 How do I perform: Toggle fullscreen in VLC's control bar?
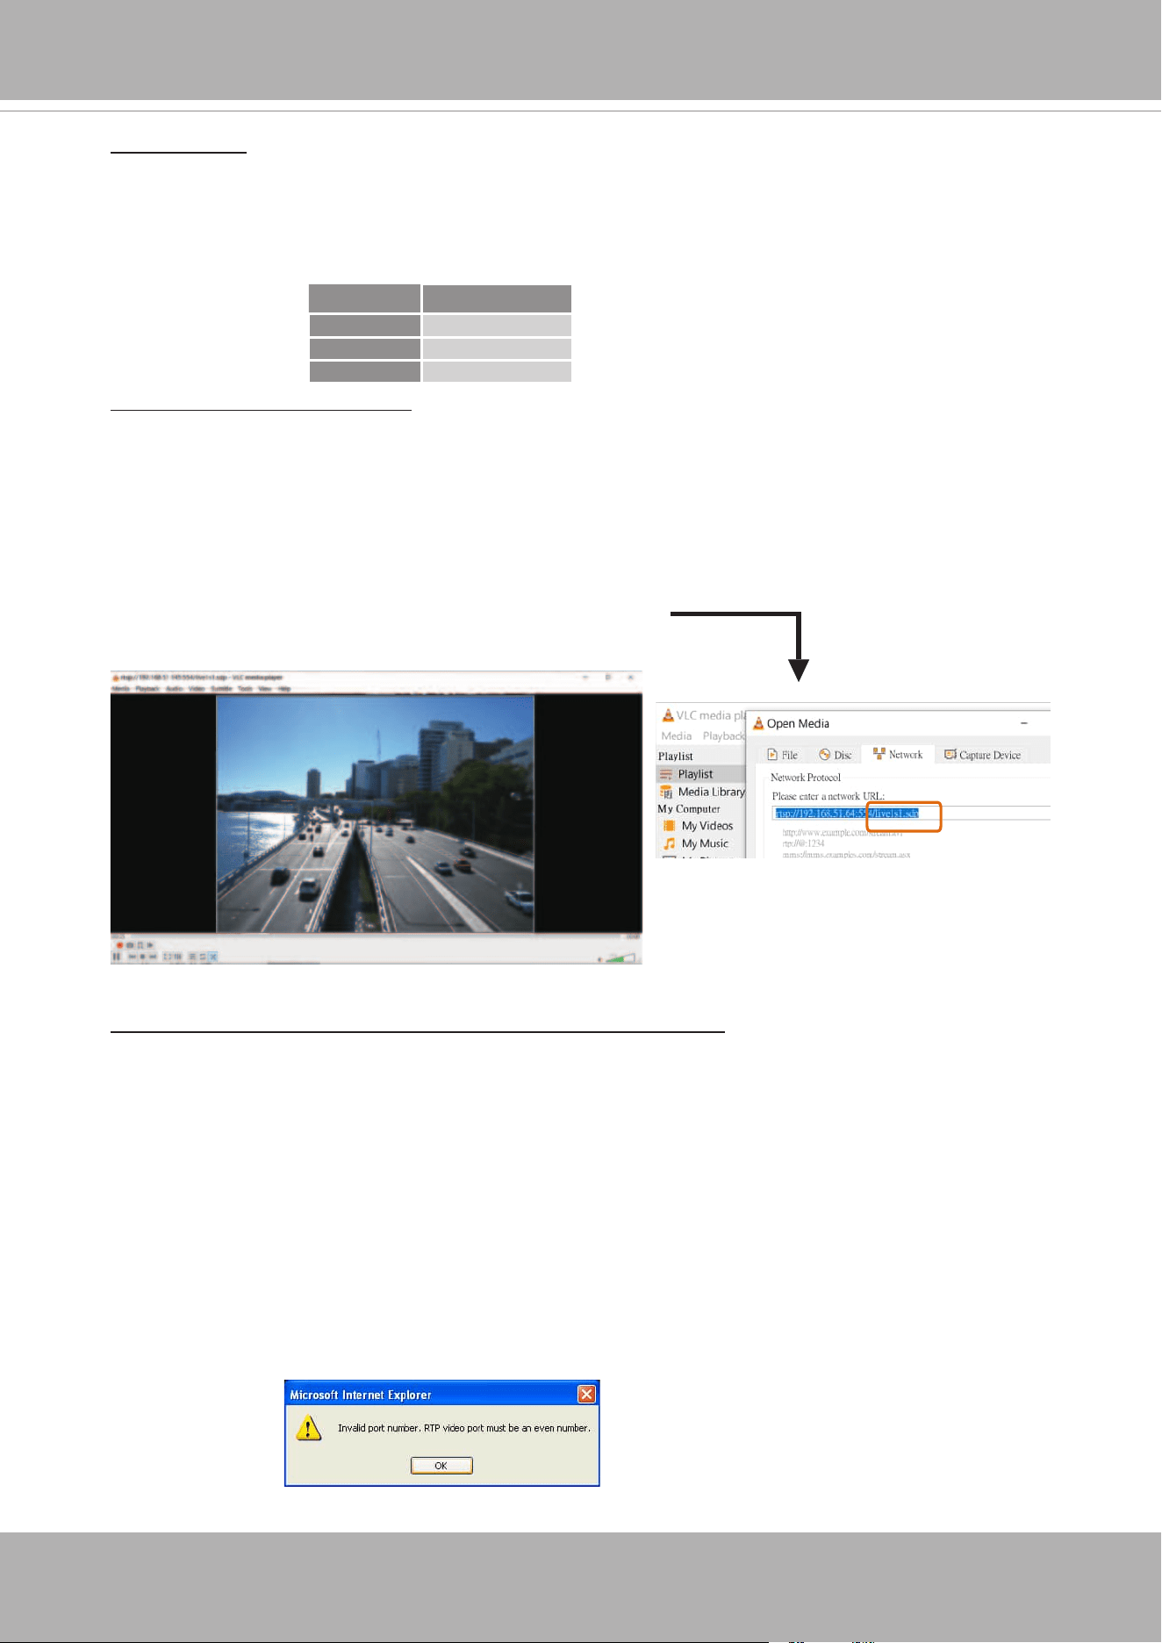click(167, 957)
